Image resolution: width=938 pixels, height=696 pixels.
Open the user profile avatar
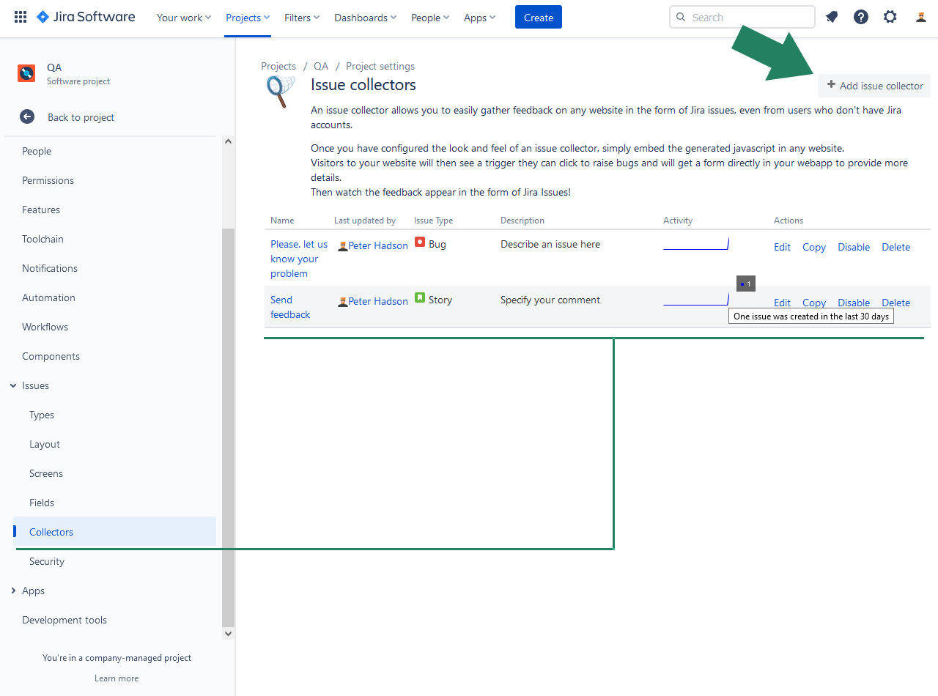921,18
